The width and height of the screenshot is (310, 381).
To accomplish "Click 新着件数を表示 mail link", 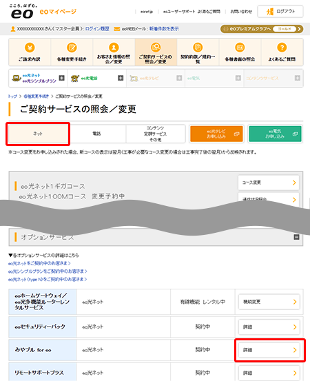I will [x=164, y=29].
